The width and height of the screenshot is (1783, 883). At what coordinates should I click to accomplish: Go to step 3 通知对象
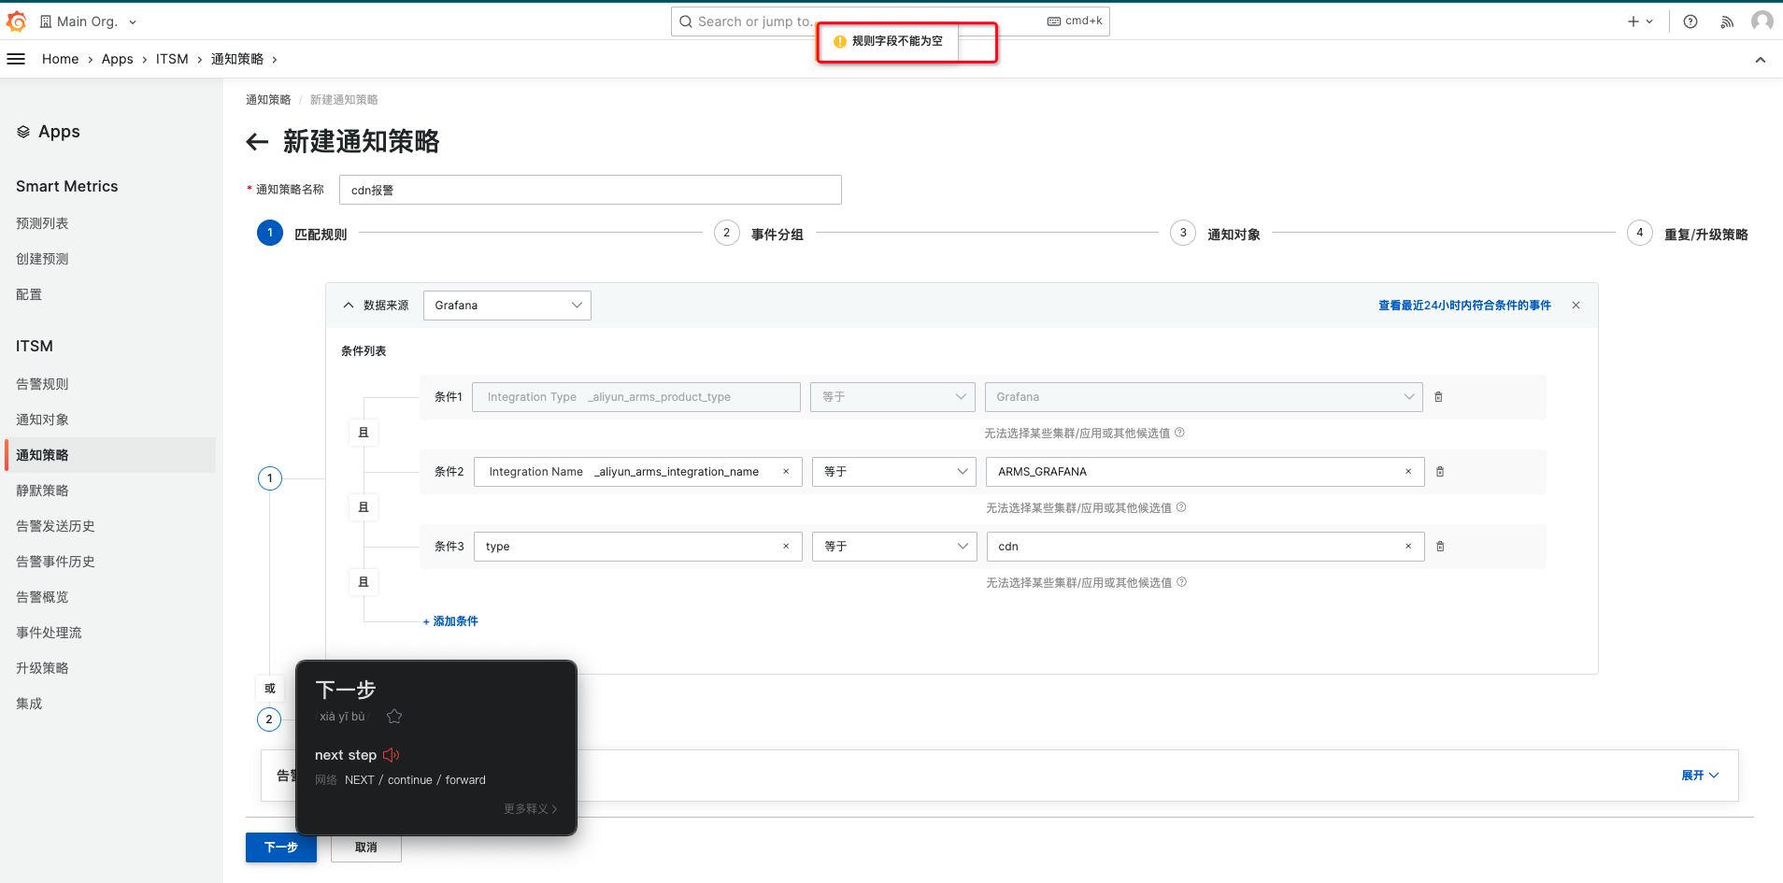1215,234
